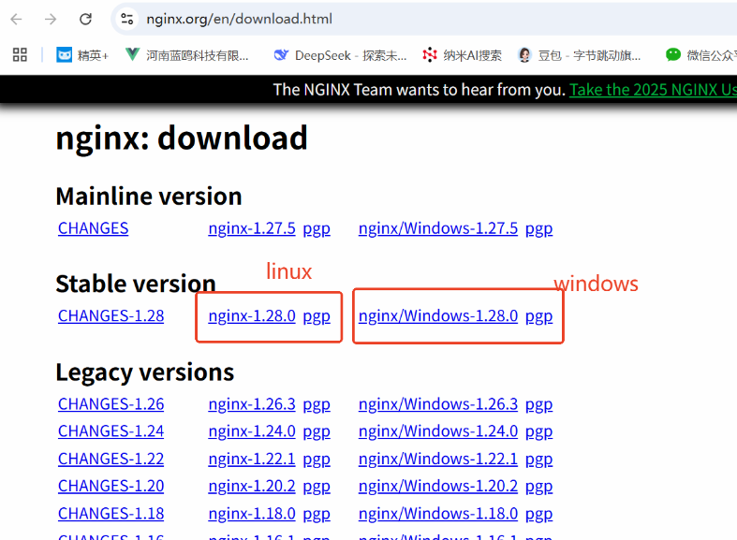Download legacy nginx-1.26.3 source

[x=252, y=404]
